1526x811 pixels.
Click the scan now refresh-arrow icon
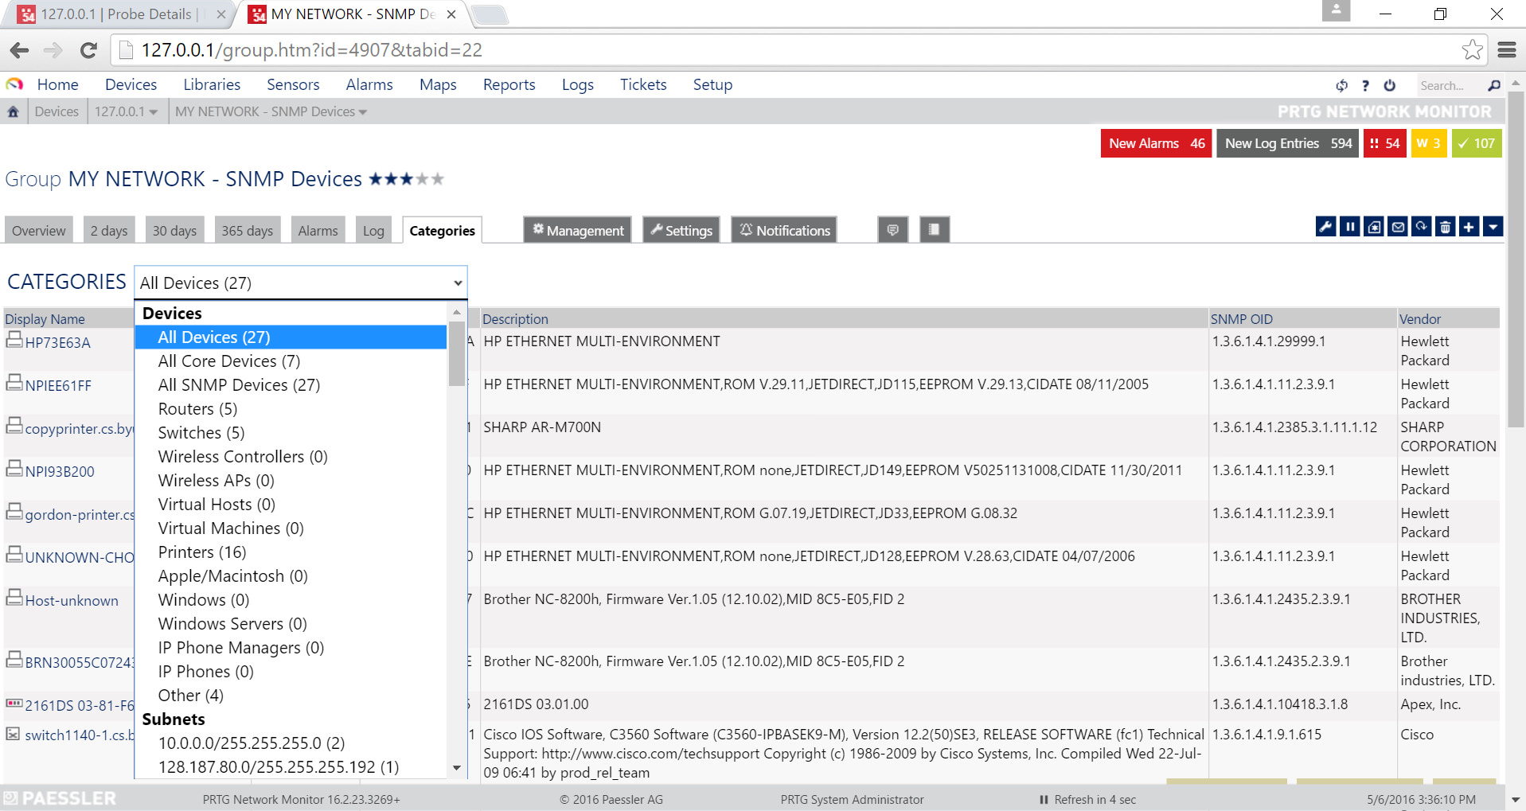click(1421, 228)
